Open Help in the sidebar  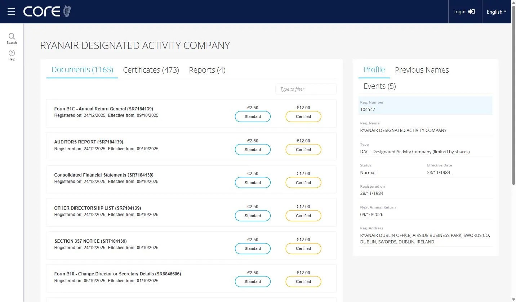tap(12, 55)
